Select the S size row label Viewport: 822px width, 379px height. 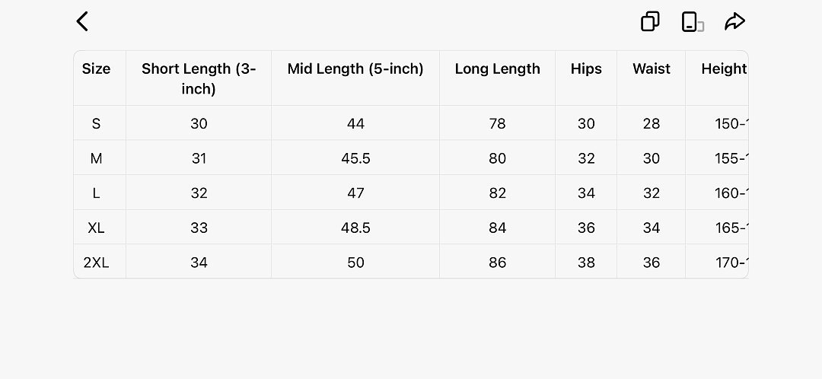pyautogui.click(x=97, y=124)
